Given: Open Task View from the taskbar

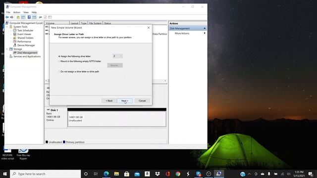Looking at the screenshot, I should point(96,174).
